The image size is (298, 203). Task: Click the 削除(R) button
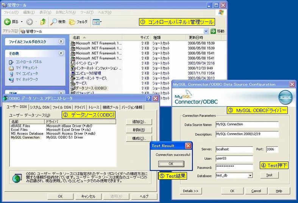pyautogui.click(x=139, y=130)
